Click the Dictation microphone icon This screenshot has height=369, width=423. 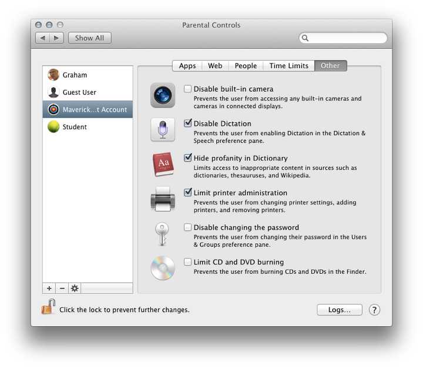point(163,129)
